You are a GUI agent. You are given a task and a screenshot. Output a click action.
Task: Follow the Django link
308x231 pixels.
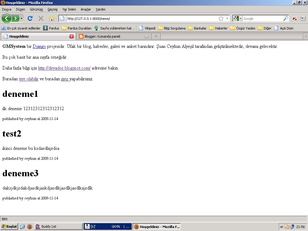[39, 46]
